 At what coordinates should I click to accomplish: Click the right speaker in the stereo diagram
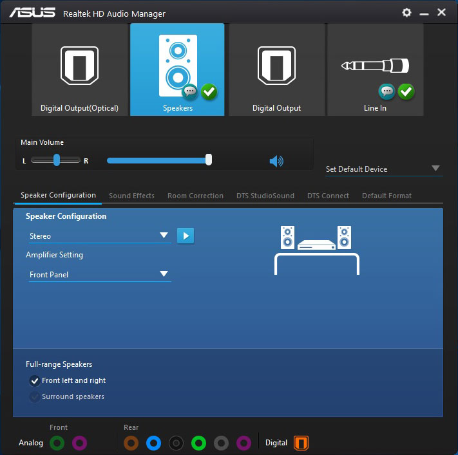tap(344, 237)
